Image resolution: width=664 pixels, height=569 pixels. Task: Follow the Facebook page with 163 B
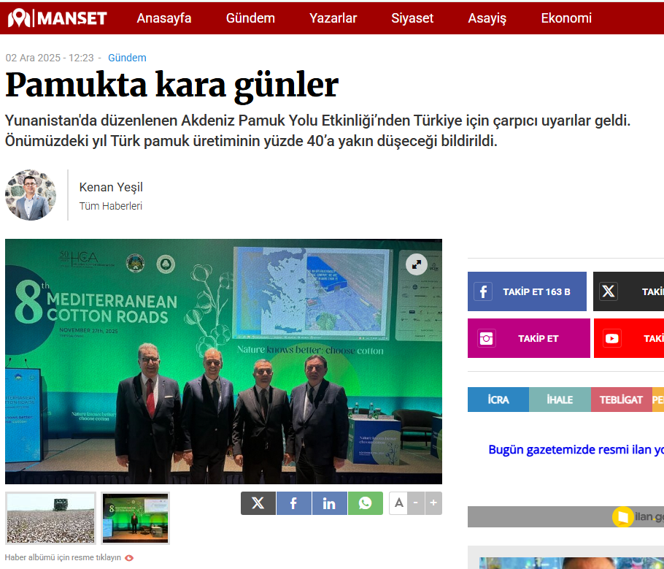(527, 291)
